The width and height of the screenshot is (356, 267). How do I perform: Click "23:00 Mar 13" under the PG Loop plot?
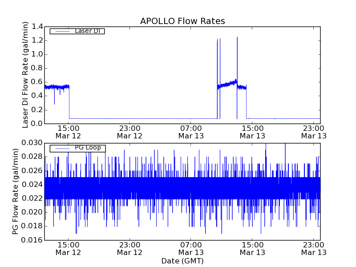coord(314,249)
